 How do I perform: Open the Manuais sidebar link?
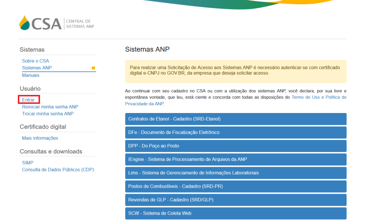coord(31,75)
